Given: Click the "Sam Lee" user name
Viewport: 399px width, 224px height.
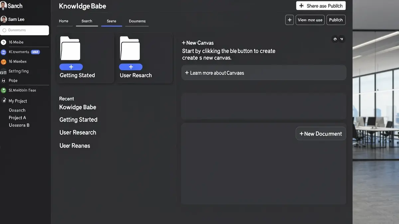Looking at the screenshot, I should (17, 19).
